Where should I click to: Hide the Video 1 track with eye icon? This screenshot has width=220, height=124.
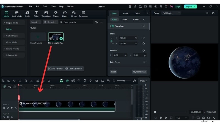(x=11, y=108)
